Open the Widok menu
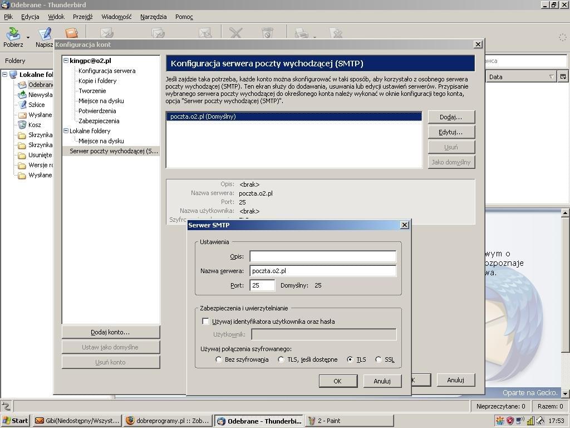Image resolution: width=570 pixels, height=428 pixels. 56,17
